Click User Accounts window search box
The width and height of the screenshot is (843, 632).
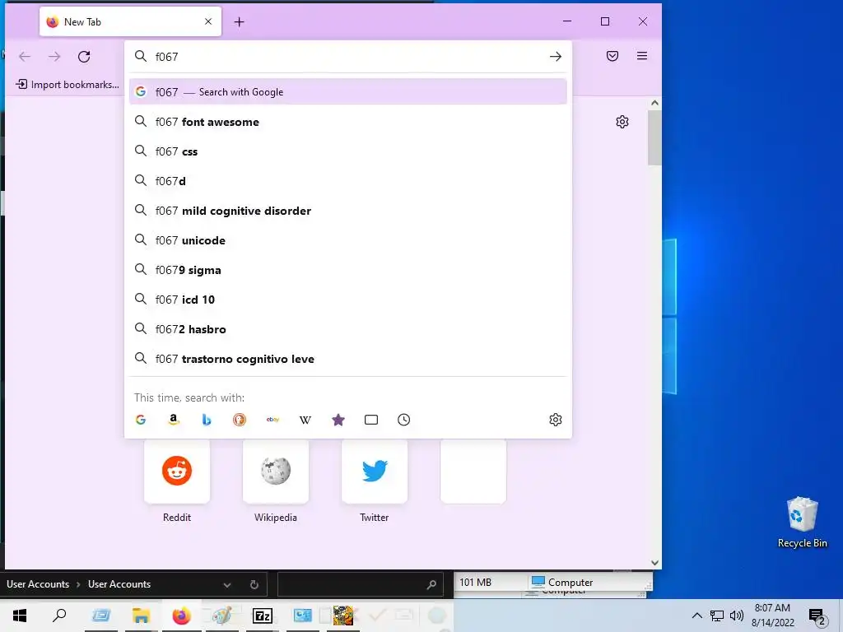(359, 585)
